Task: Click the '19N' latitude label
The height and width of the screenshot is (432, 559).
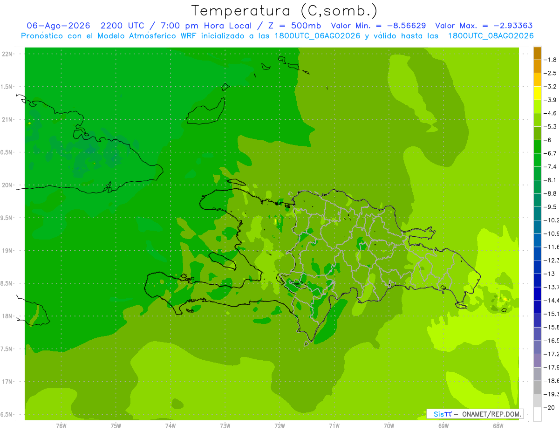Action: tap(7, 251)
